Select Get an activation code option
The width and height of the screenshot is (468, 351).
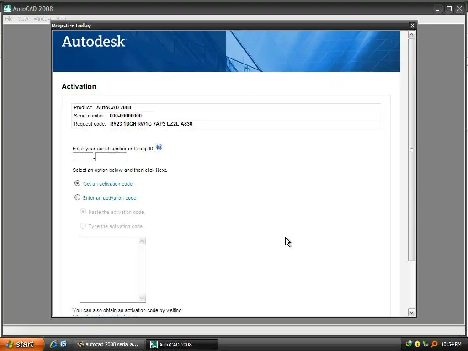[x=77, y=183]
